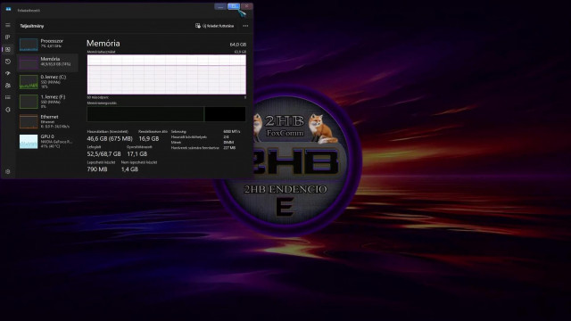The image size is (571, 321).
Task: Close the Task Manager window
Action: click(246, 6)
